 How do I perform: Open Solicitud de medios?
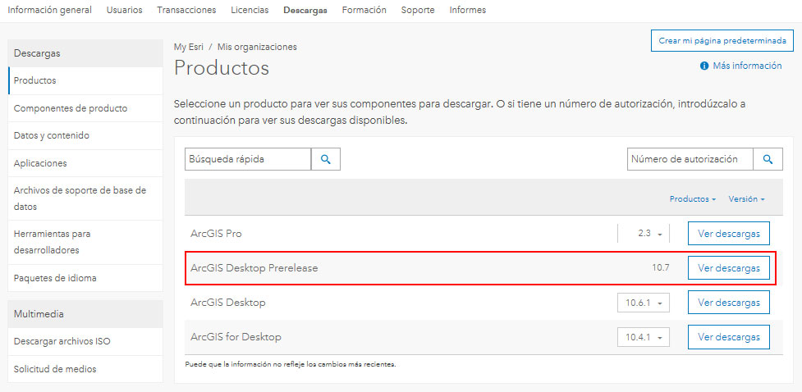[x=85, y=369]
